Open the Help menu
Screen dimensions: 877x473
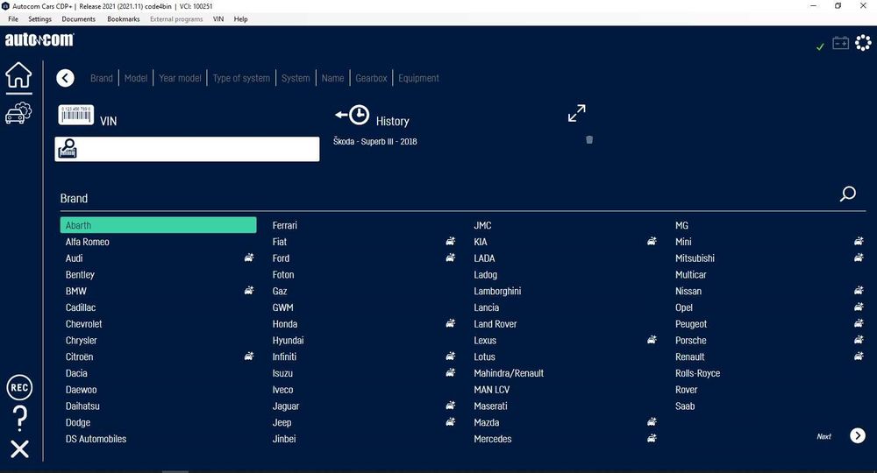[240, 19]
